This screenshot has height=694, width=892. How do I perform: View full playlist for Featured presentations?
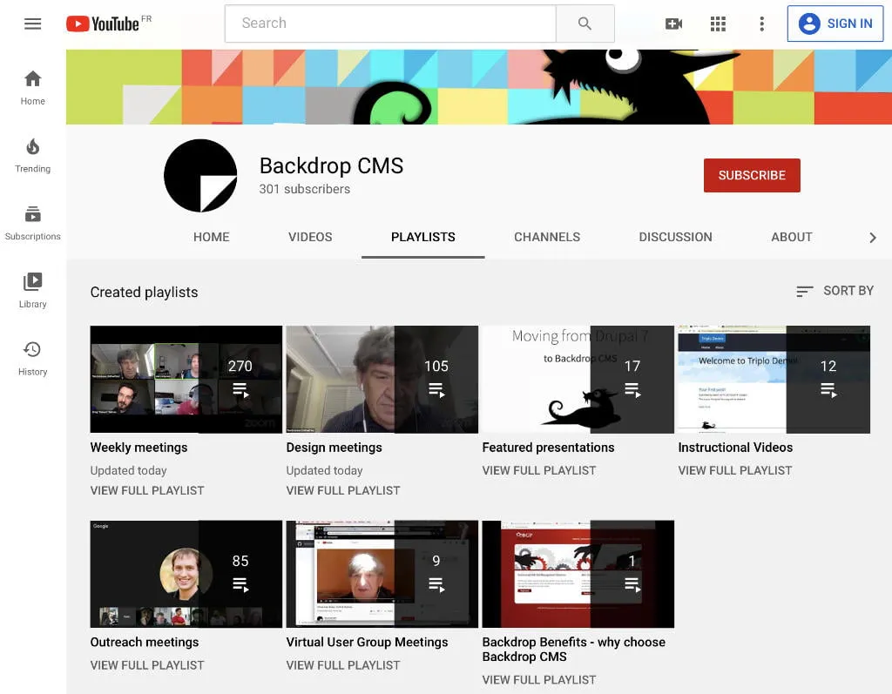538,471
